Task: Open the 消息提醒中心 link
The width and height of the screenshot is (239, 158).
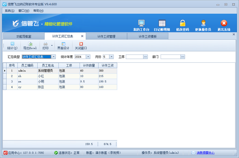Action: (205, 153)
